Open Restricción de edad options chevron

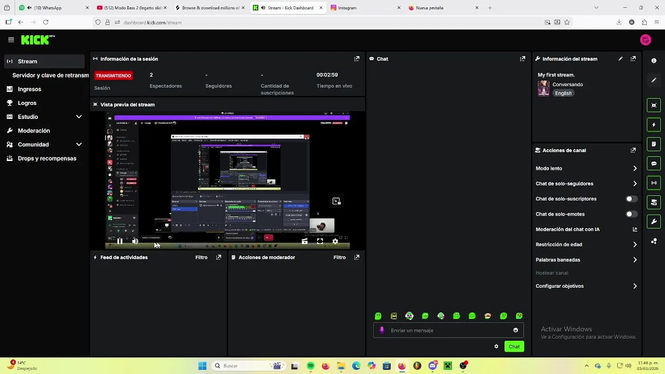(635, 245)
